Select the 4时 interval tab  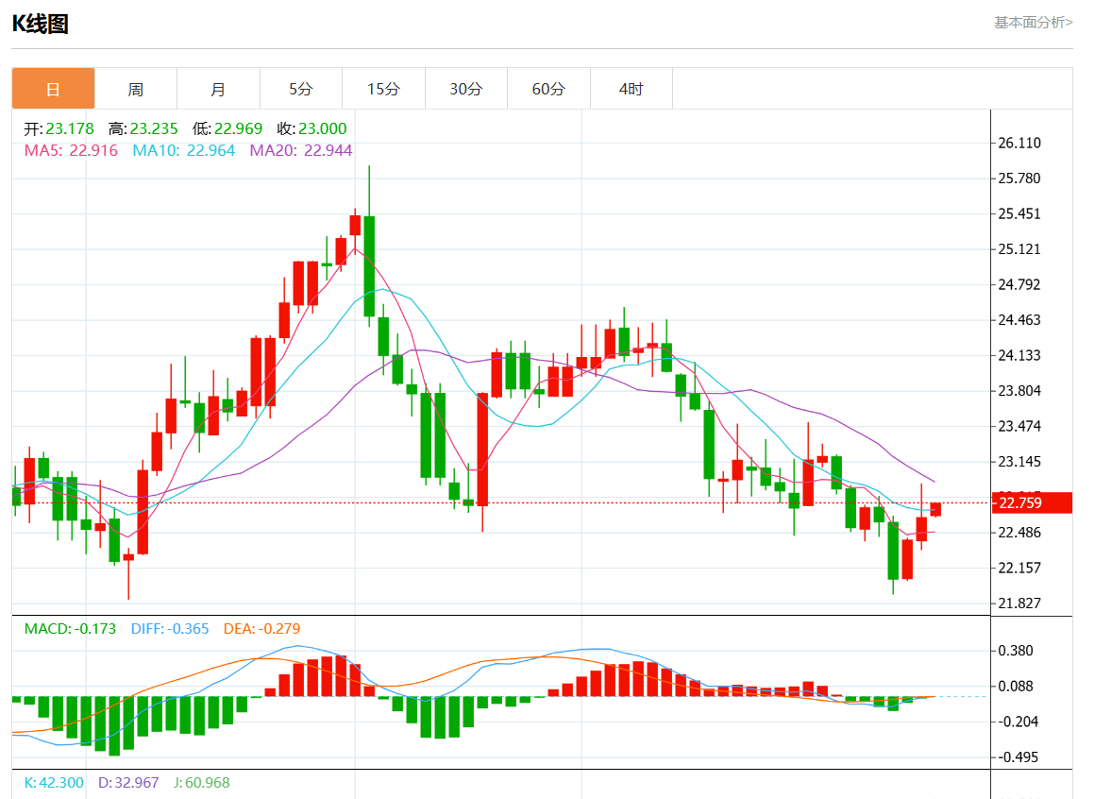tap(631, 89)
